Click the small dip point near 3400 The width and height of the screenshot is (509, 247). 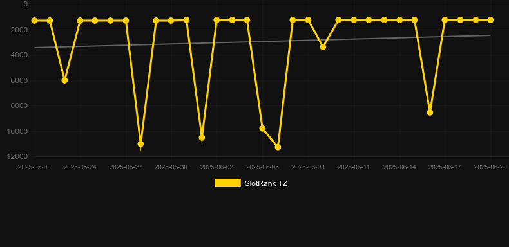click(x=323, y=47)
